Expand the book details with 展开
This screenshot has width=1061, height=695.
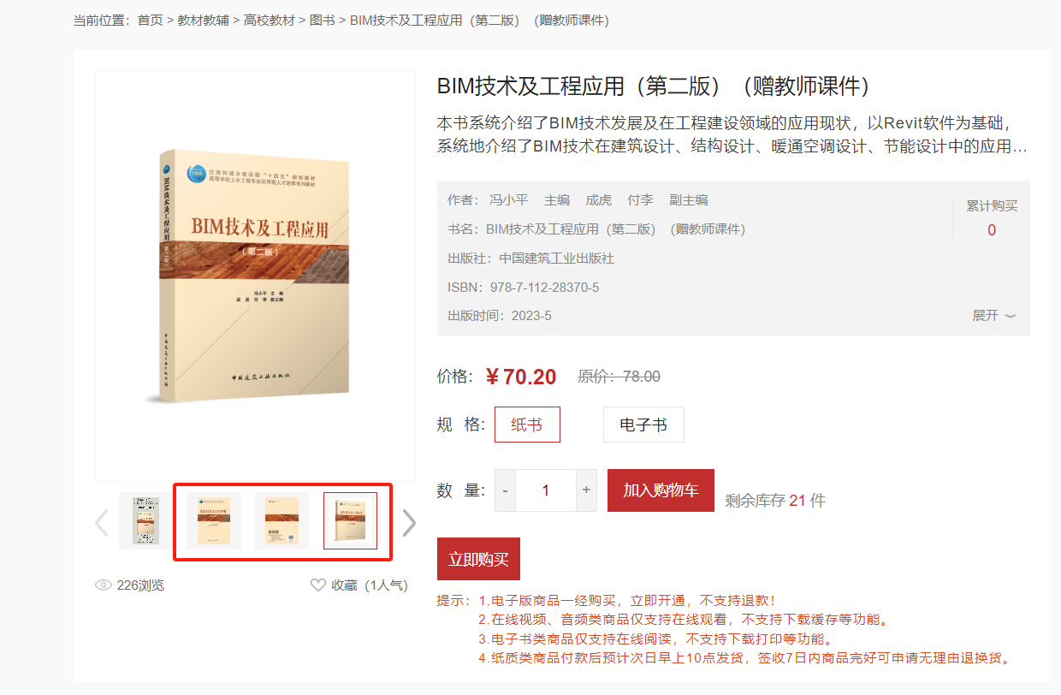tap(993, 315)
